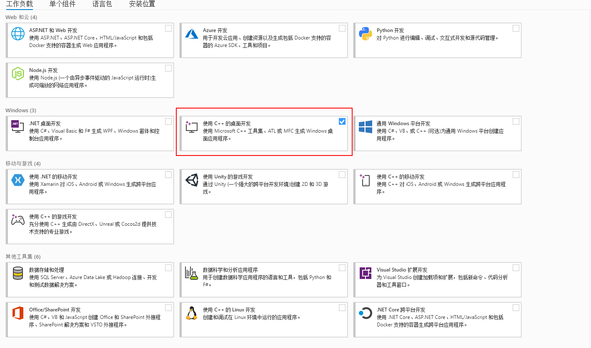The width and height of the screenshot is (591, 348).
Task: Uncheck the 使用 C++ 的桌面开发 checkbox
Action: click(x=342, y=121)
